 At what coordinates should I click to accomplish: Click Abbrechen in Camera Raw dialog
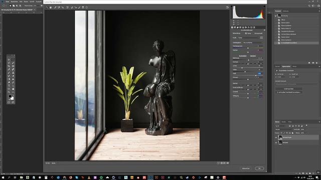tap(246, 168)
